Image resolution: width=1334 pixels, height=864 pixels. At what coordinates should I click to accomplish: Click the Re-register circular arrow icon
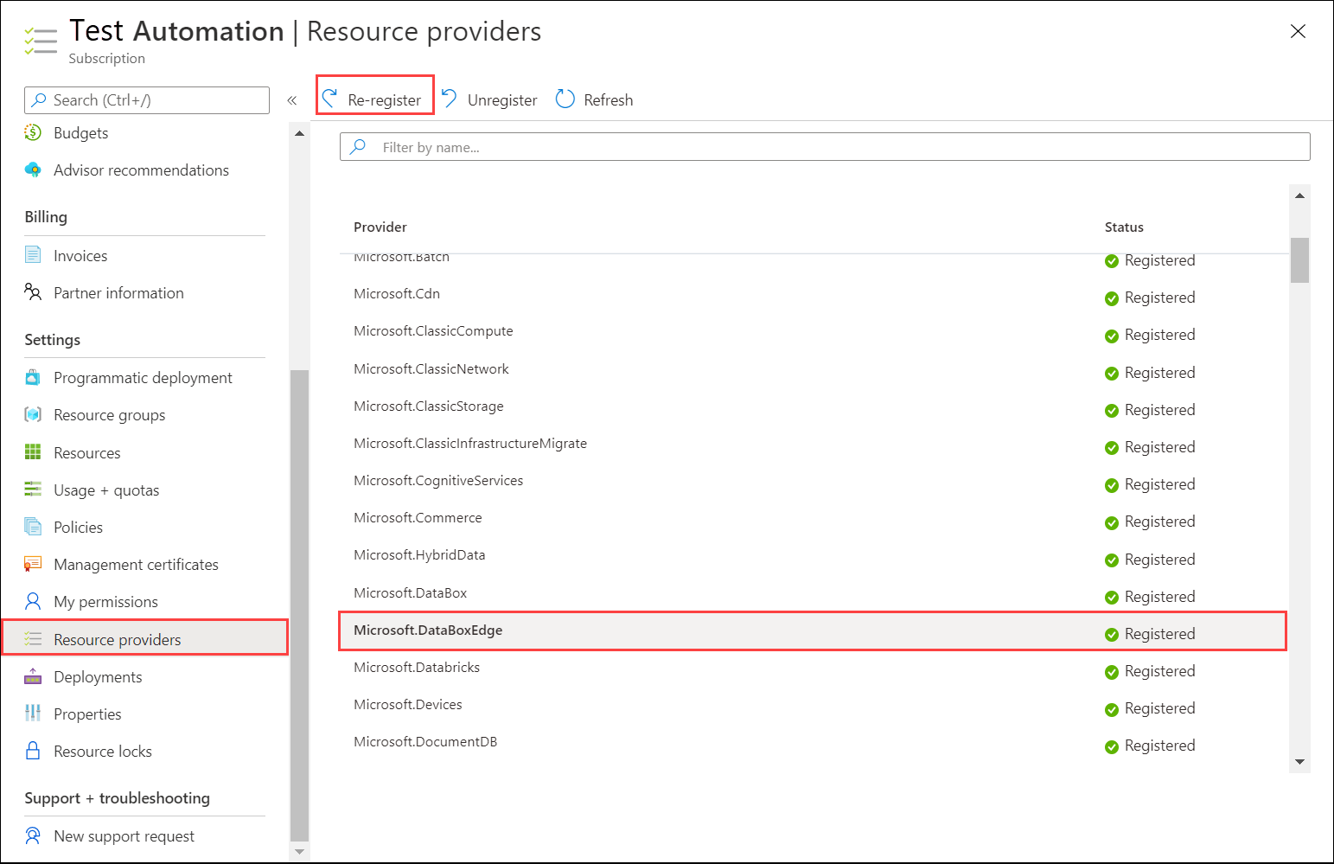pyautogui.click(x=329, y=98)
